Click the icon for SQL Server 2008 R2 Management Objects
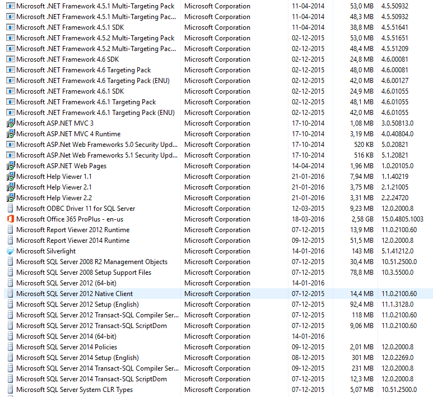 pyautogui.click(x=11, y=261)
